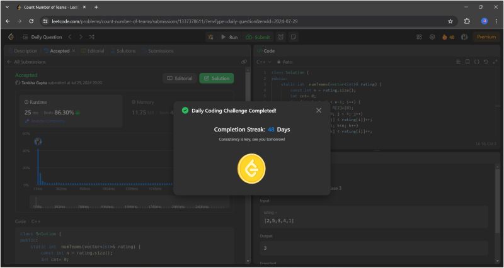Open the alarm timer icon
This screenshot has height=268, width=504.
281,37
